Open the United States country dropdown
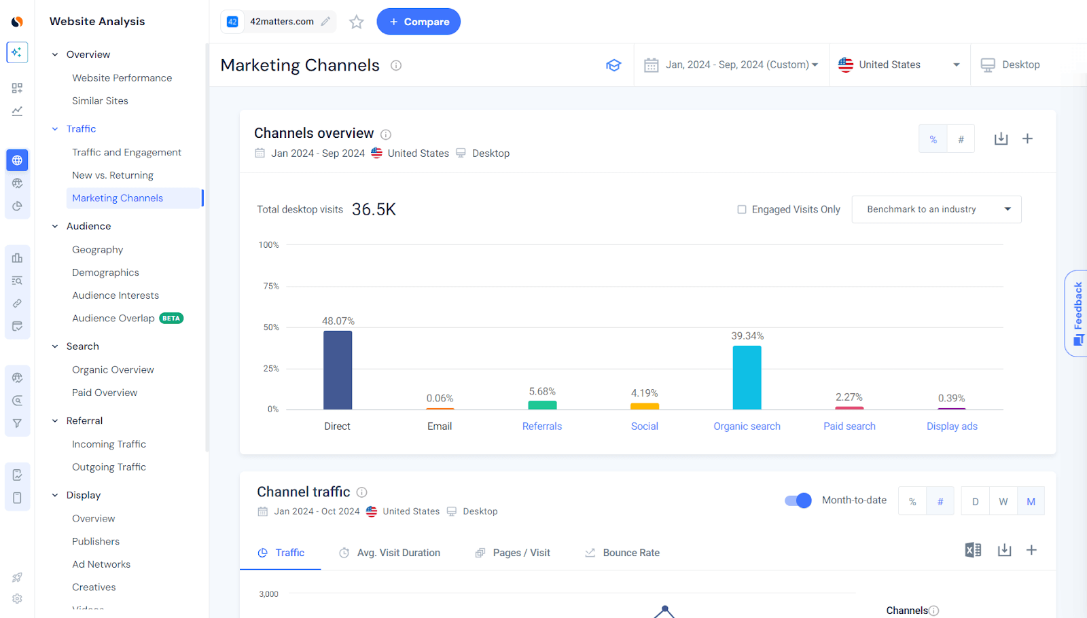Screen dimensions: 1087x618 [x=899, y=65]
